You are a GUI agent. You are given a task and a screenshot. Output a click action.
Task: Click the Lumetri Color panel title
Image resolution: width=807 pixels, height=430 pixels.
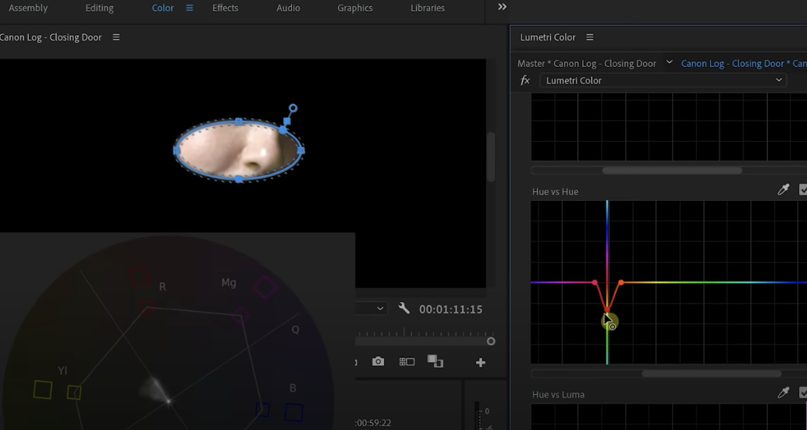point(548,37)
